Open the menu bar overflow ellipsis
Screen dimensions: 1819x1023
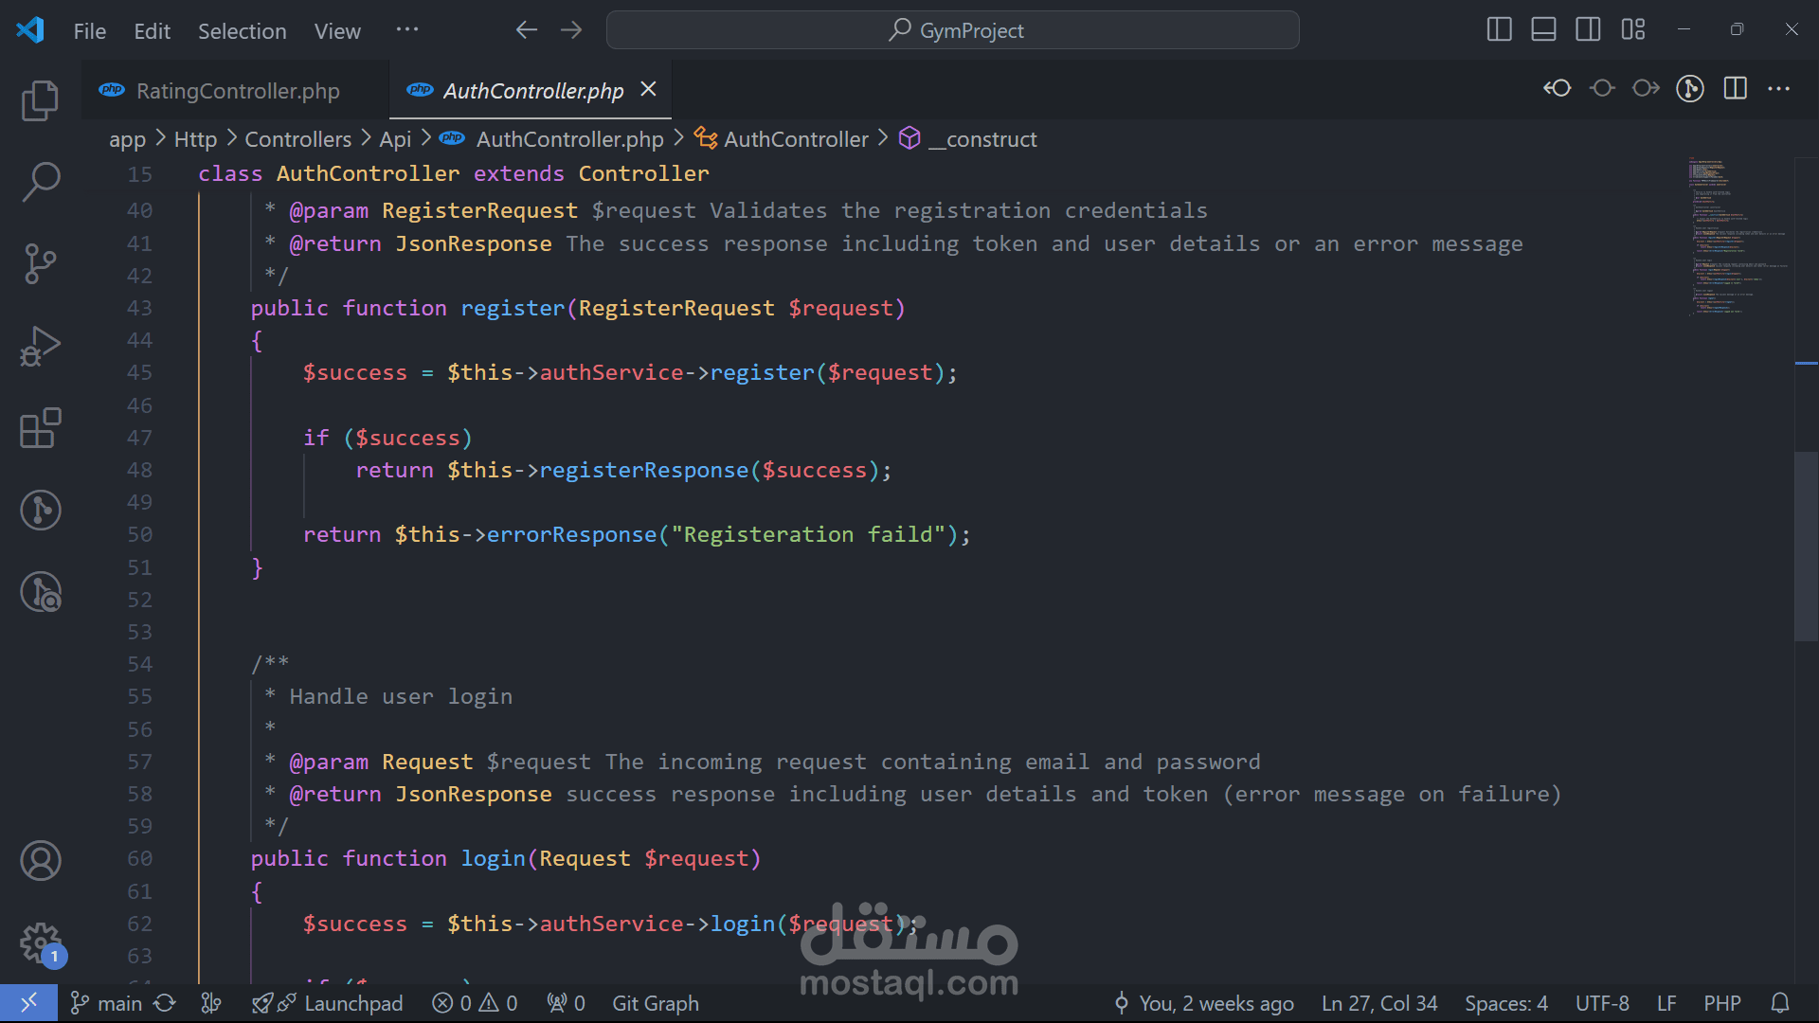407,30
